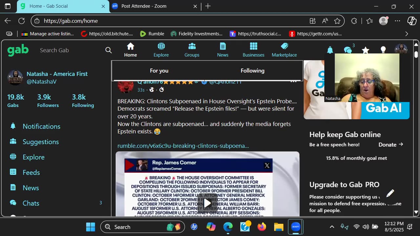
Task: Open the Windows Start menu
Action: pos(90,227)
